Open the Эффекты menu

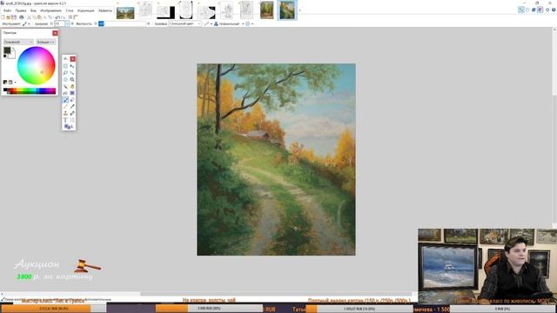point(105,10)
